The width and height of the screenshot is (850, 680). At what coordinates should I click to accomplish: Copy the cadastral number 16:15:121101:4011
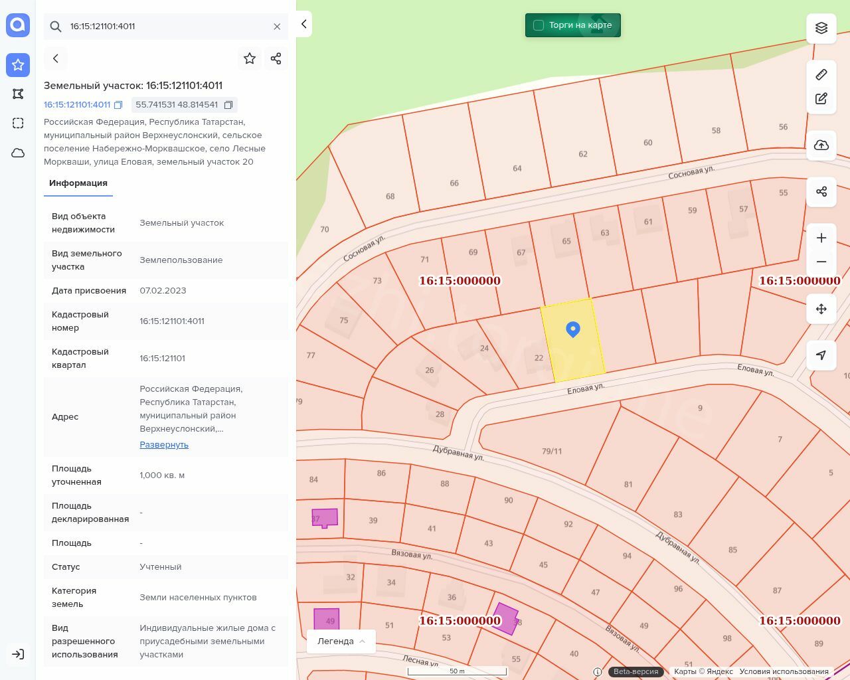coord(118,105)
